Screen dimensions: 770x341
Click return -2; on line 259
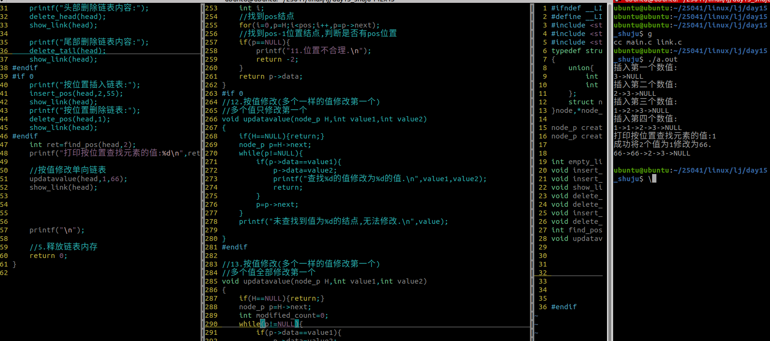pos(277,59)
